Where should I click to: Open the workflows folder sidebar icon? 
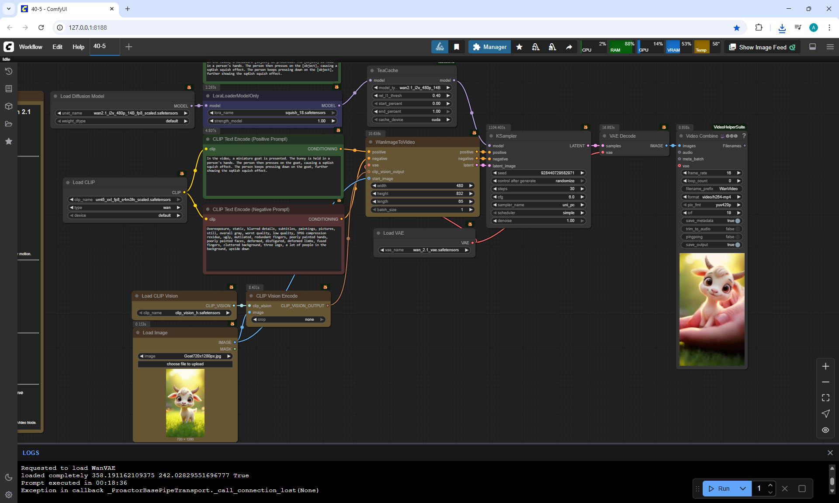tap(9, 124)
